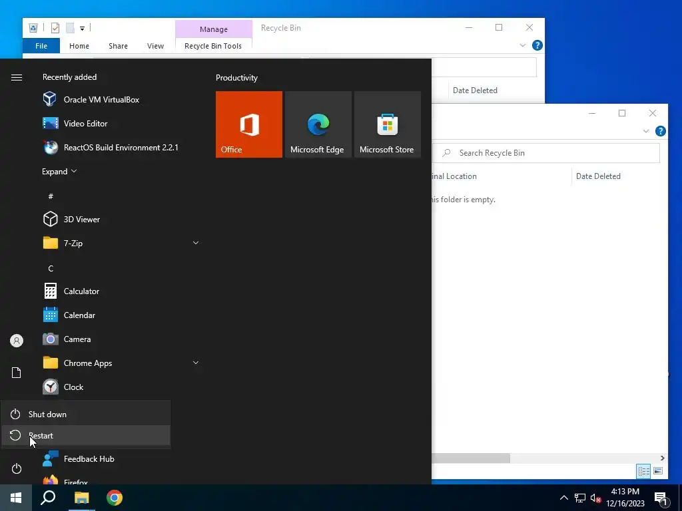Open the notification center icon

(661, 498)
